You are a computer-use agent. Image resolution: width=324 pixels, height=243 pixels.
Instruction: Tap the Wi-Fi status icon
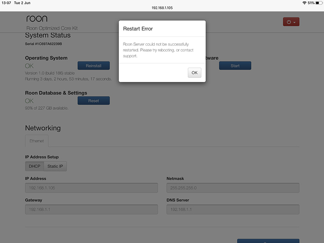pyautogui.click(x=305, y=3)
